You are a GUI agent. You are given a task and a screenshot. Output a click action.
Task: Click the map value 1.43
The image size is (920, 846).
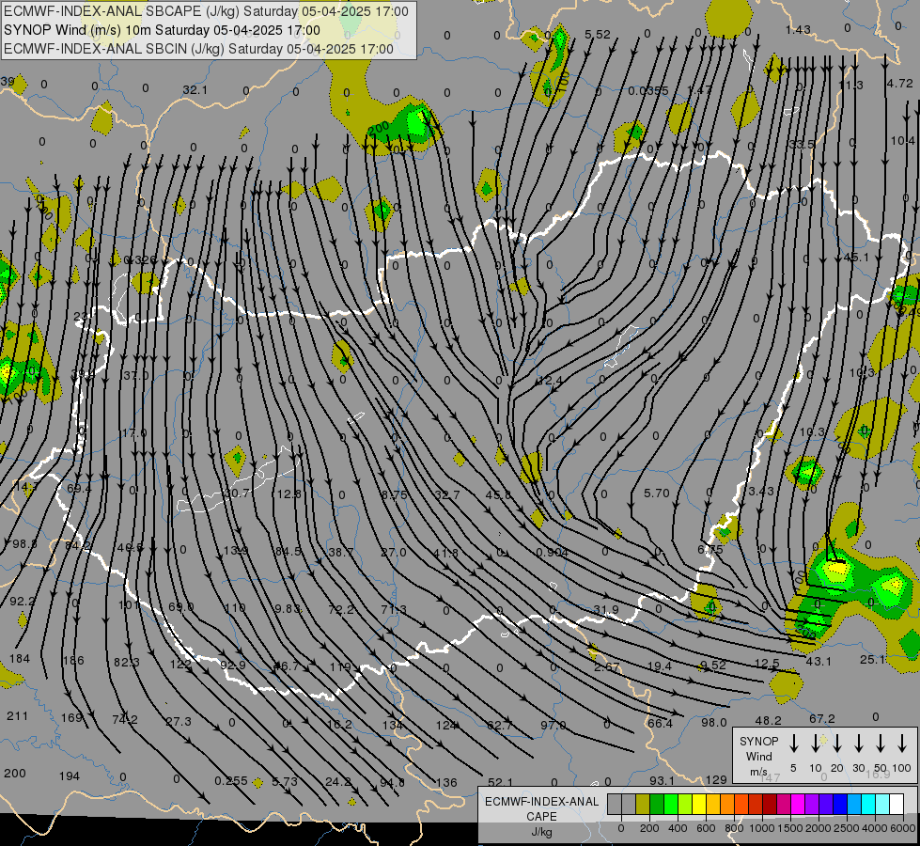798,29
